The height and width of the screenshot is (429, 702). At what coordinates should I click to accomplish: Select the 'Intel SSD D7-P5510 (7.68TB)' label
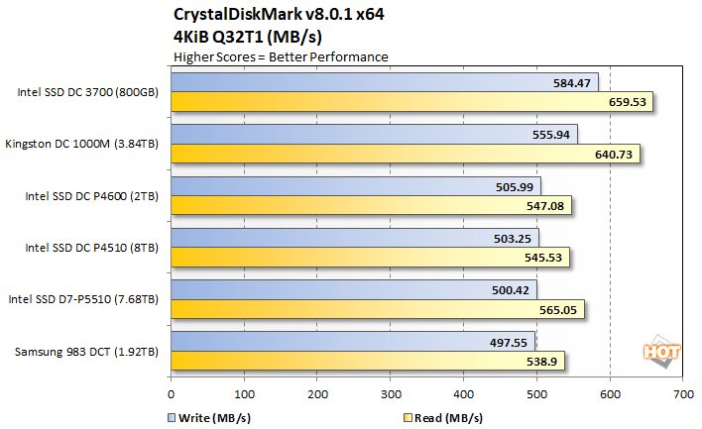point(83,299)
